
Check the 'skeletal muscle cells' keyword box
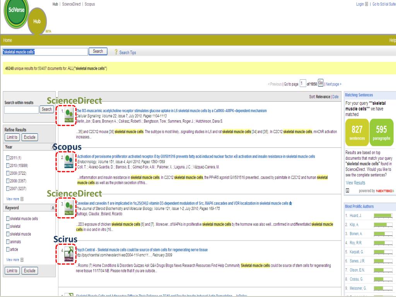click(8, 218)
